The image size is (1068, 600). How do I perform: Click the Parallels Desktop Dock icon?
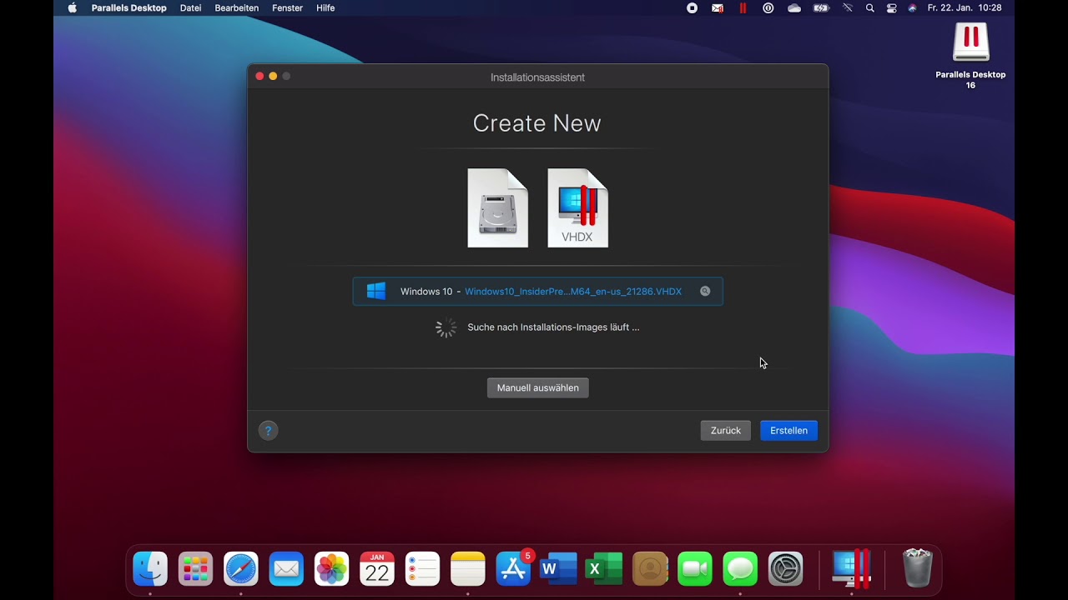851,569
